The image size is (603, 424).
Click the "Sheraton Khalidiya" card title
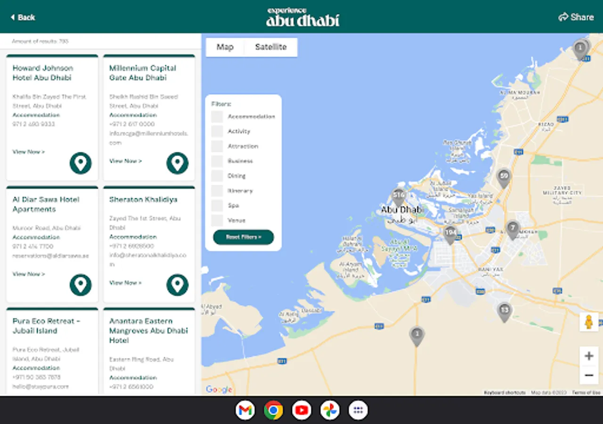[x=143, y=200]
